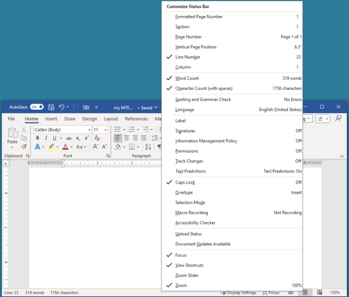Switch to the Insert ribbon tab
This screenshot has width=349, height=297.
pyautogui.click(x=51, y=119)
